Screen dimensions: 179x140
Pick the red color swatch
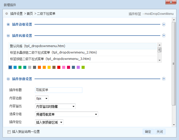point(59,67)
